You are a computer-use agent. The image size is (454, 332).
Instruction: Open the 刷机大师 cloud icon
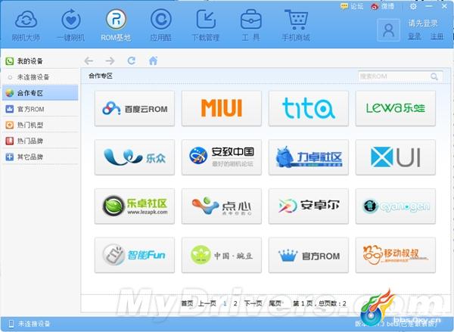(26, 20)
